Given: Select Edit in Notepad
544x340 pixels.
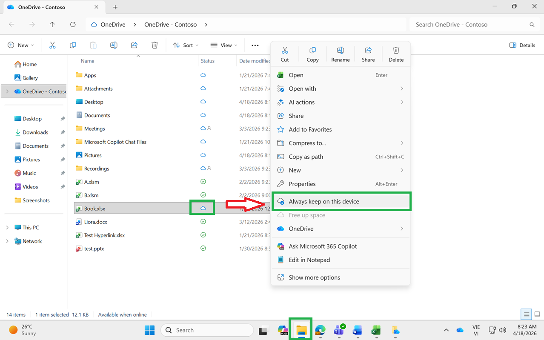Looking at the screenshot, I should pyautogui.click(x=341, y=260).
